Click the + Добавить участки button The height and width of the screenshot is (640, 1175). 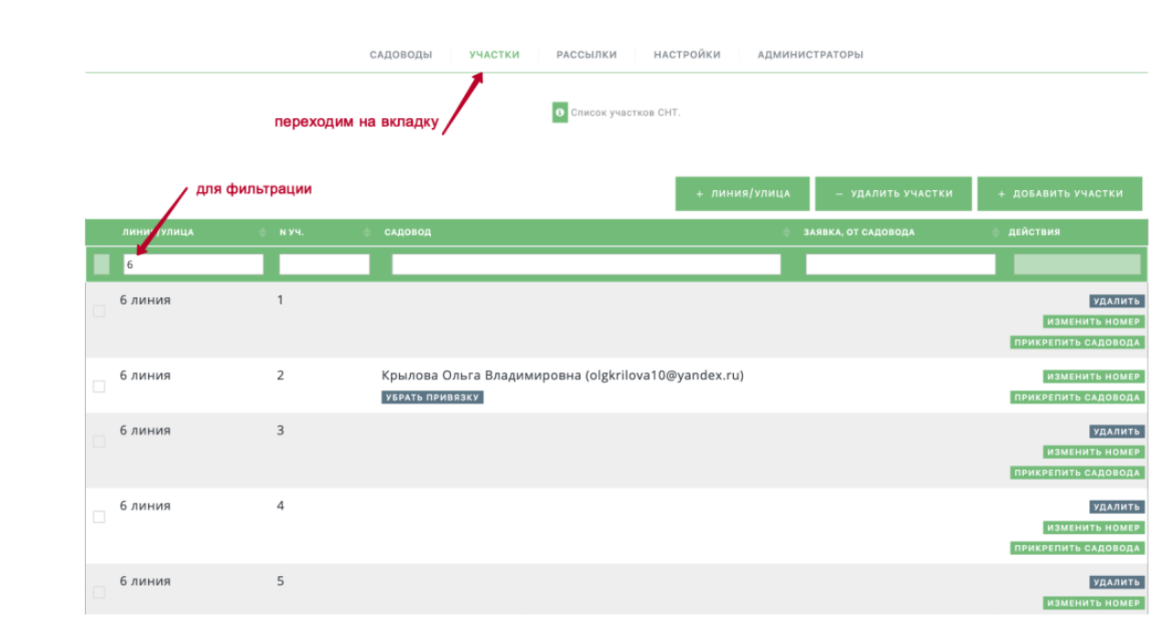coord(1060,194)
